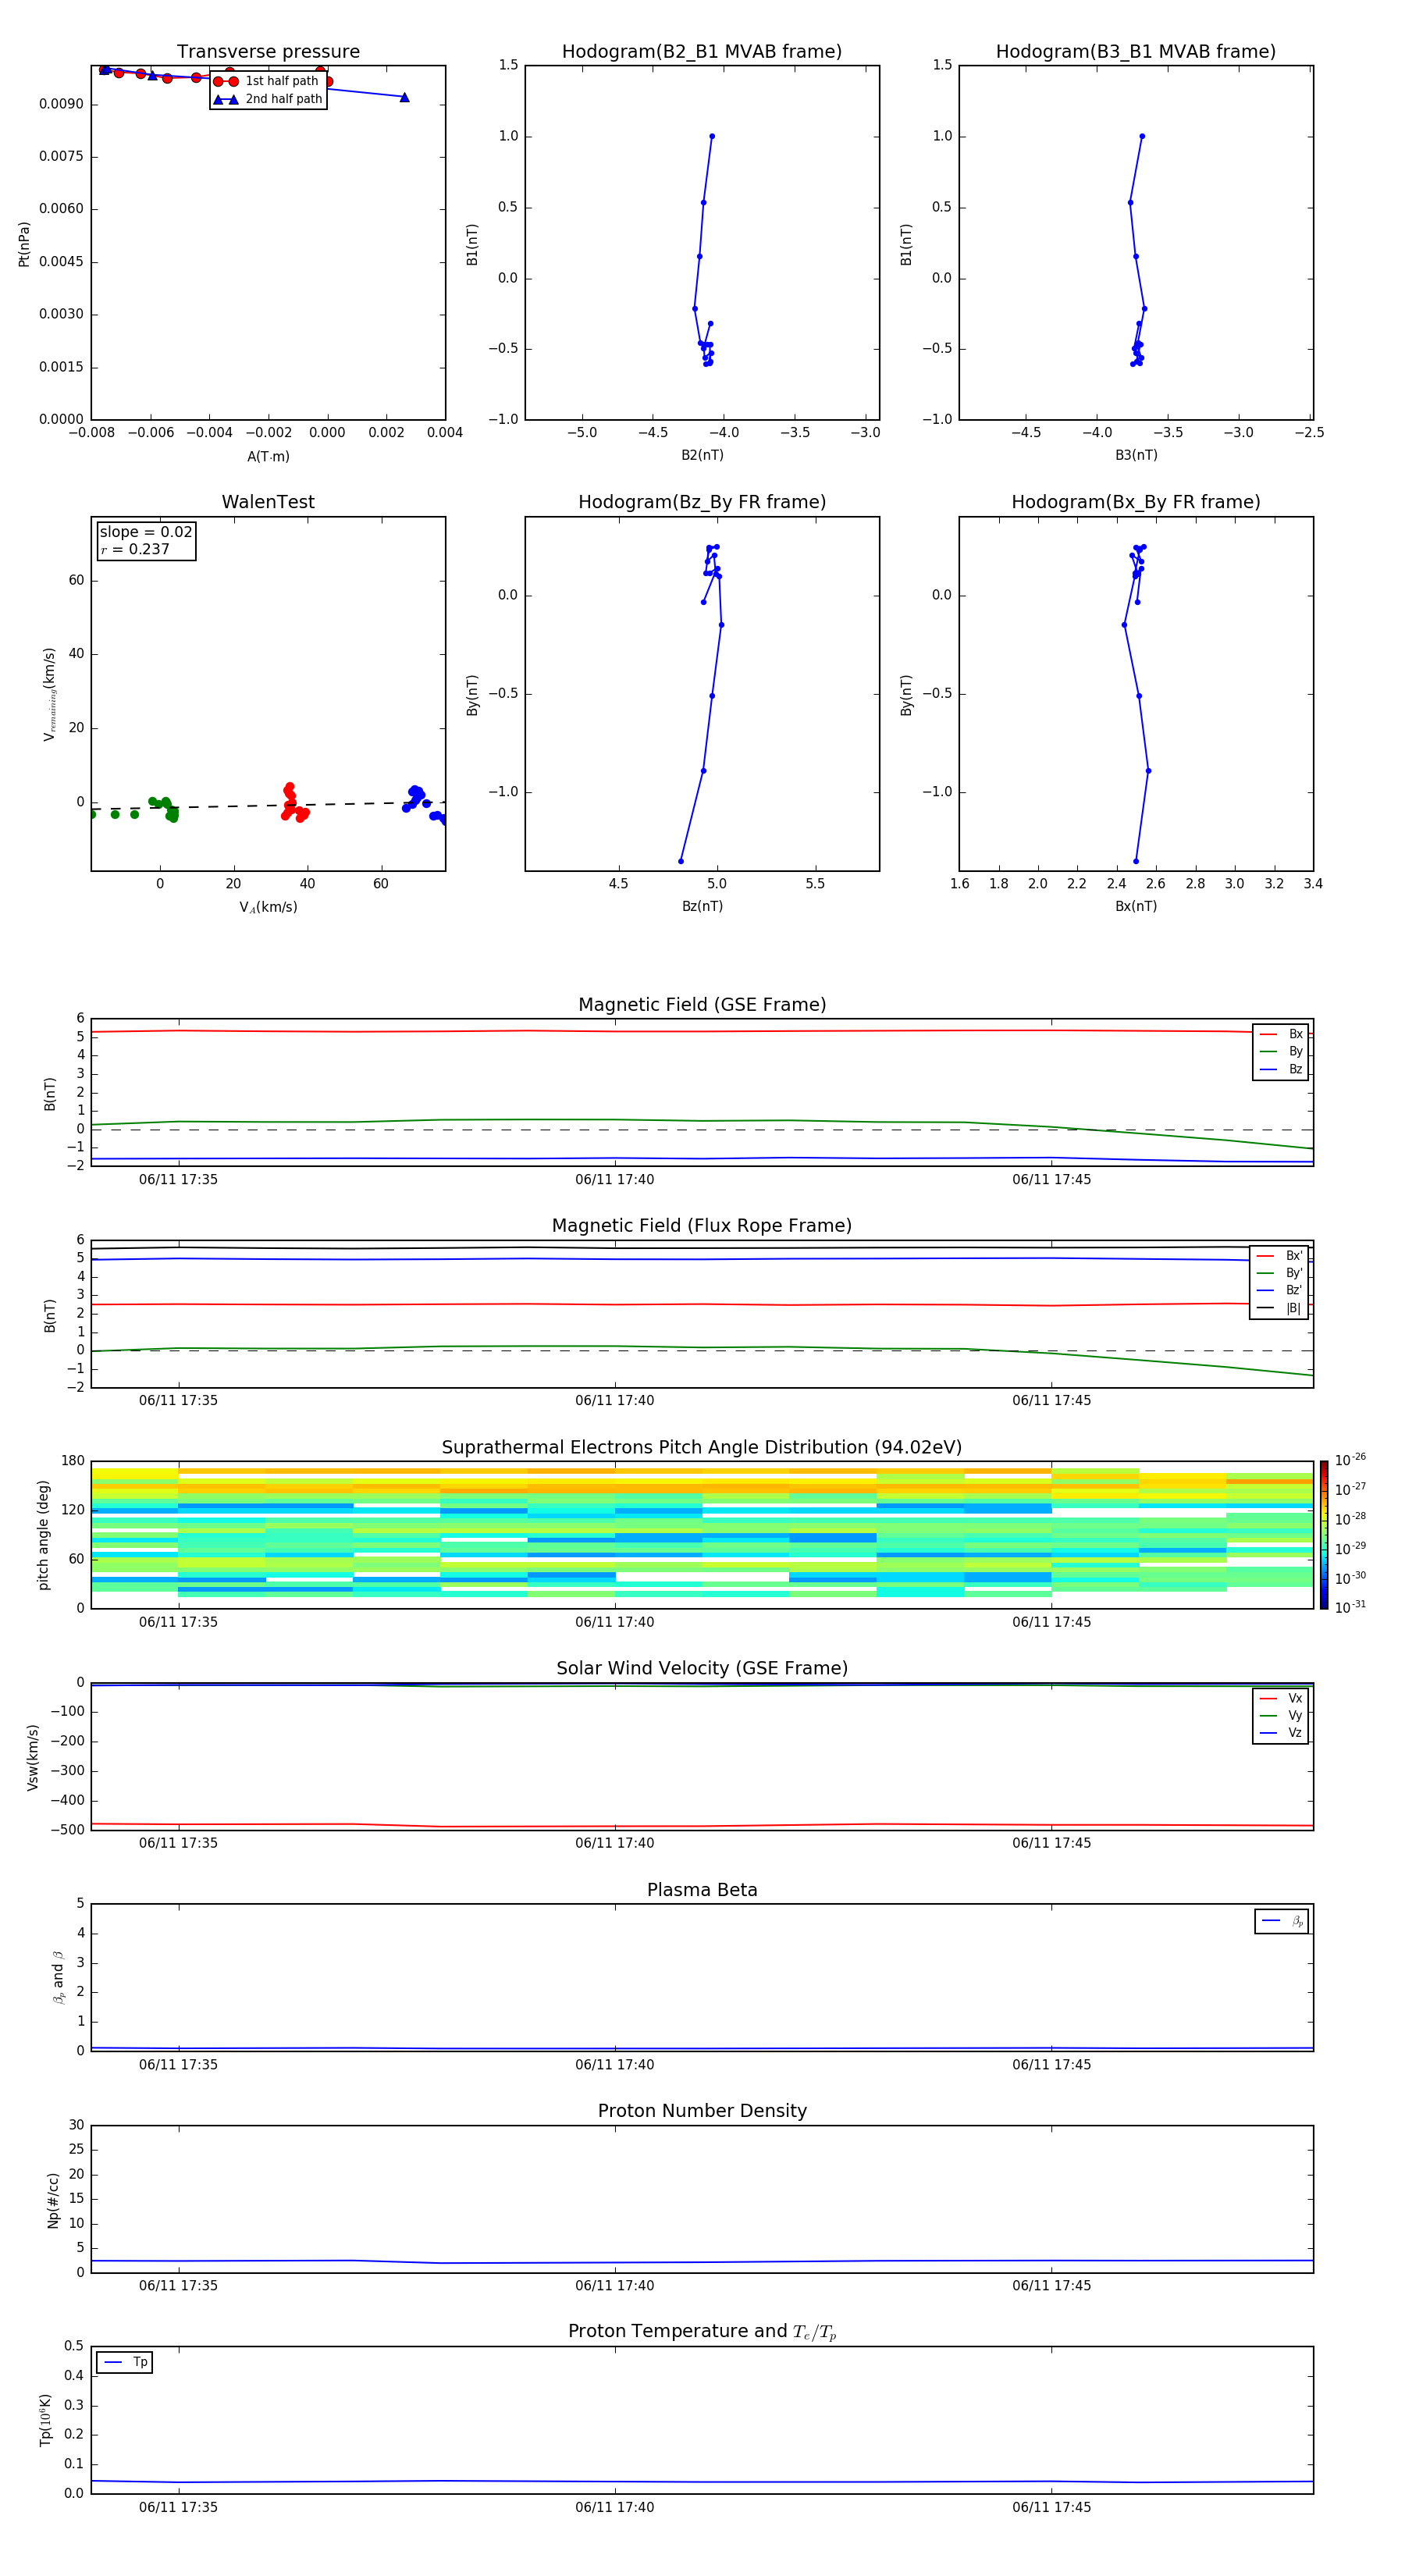Click the 'Proton Number Density' title
The image size is (1405, 2576).
(x=702, y=2111)
